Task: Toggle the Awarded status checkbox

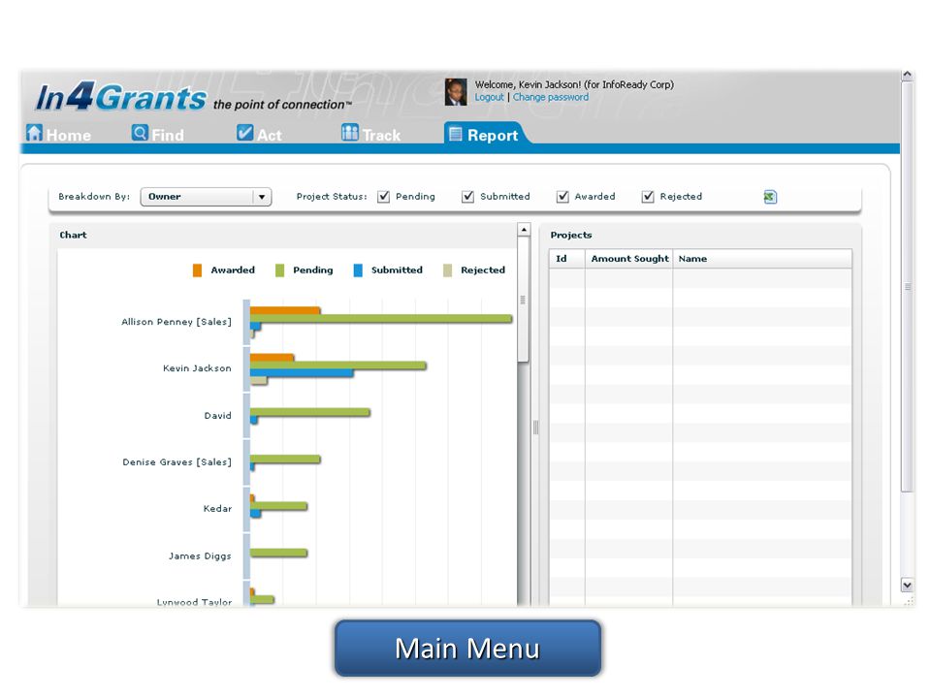Action: (x=562, y=197)
